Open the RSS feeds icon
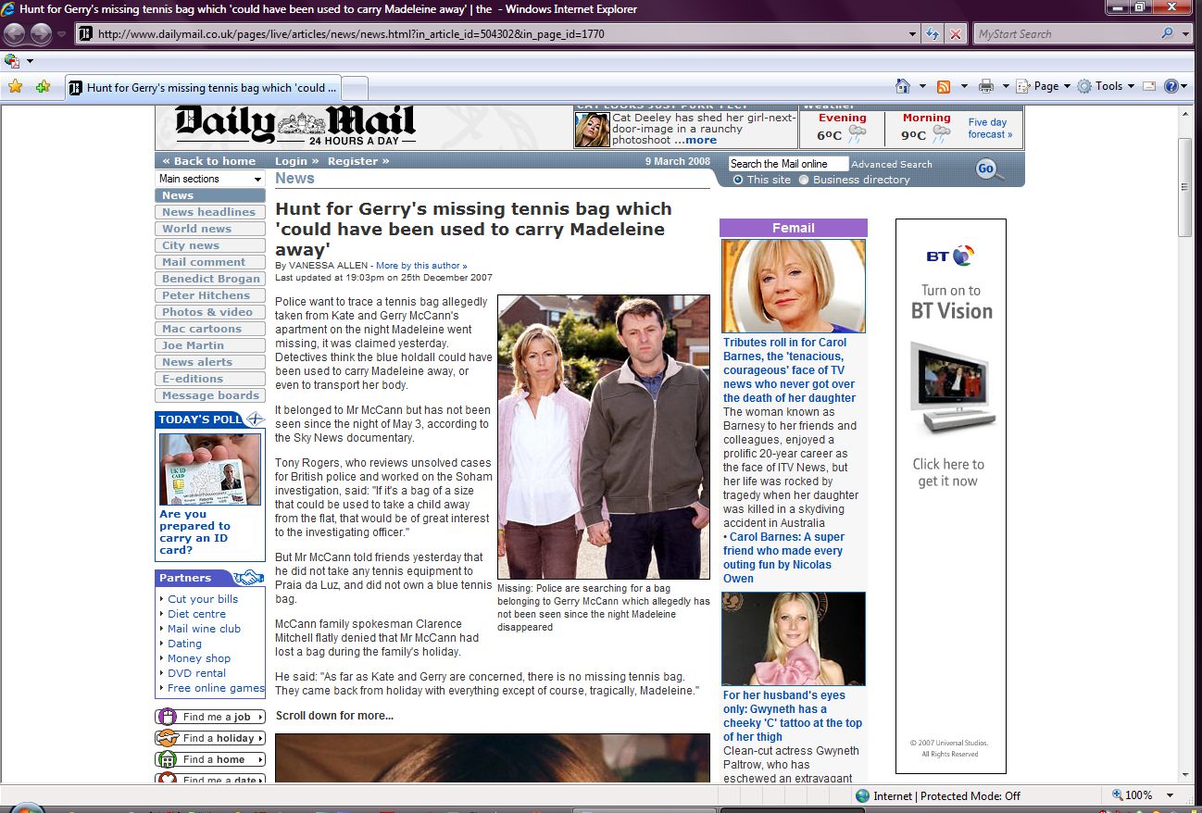 pyautogui.click(x=944, y=86)
